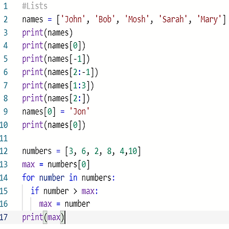Click empty line 11

[114, 138]
